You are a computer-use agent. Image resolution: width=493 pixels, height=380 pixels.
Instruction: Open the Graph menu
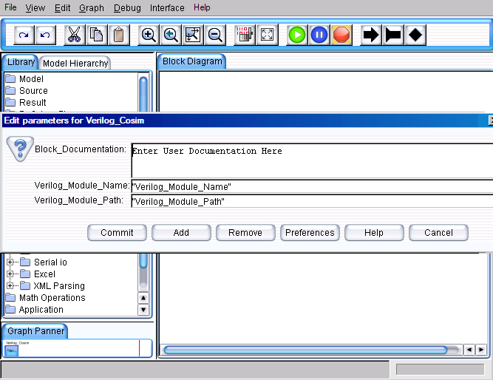pyautogui.click(x=91, y=7)
